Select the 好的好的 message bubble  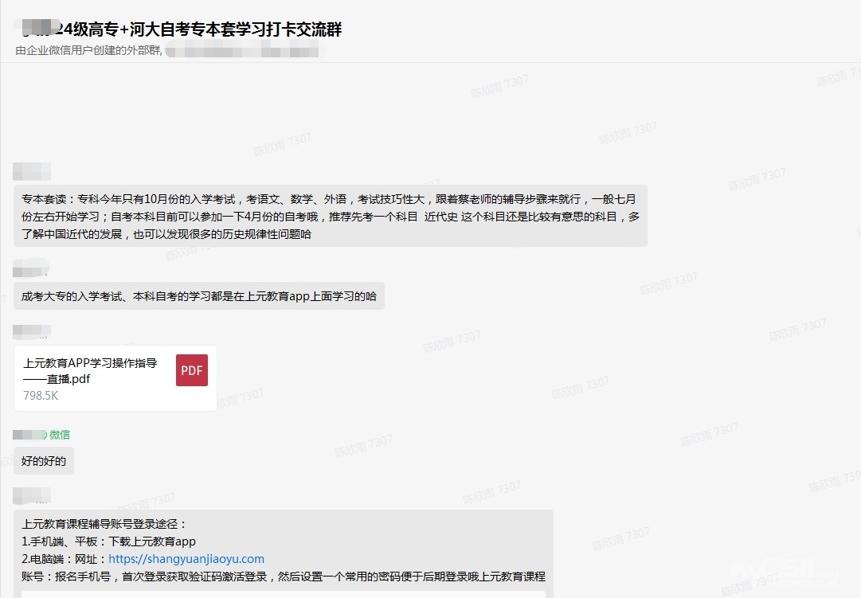tap(44, 460)
